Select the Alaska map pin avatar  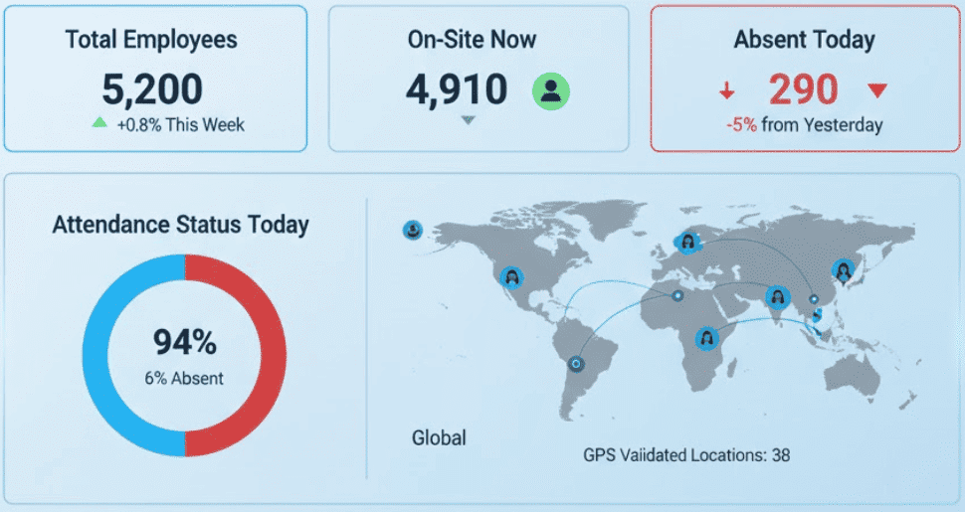pos(412,231)
